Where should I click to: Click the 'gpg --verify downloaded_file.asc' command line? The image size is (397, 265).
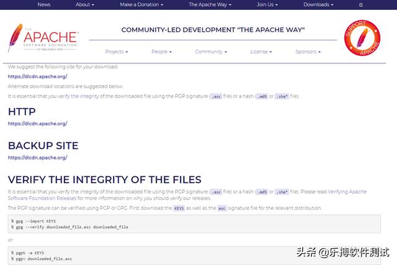click(69, 227)
